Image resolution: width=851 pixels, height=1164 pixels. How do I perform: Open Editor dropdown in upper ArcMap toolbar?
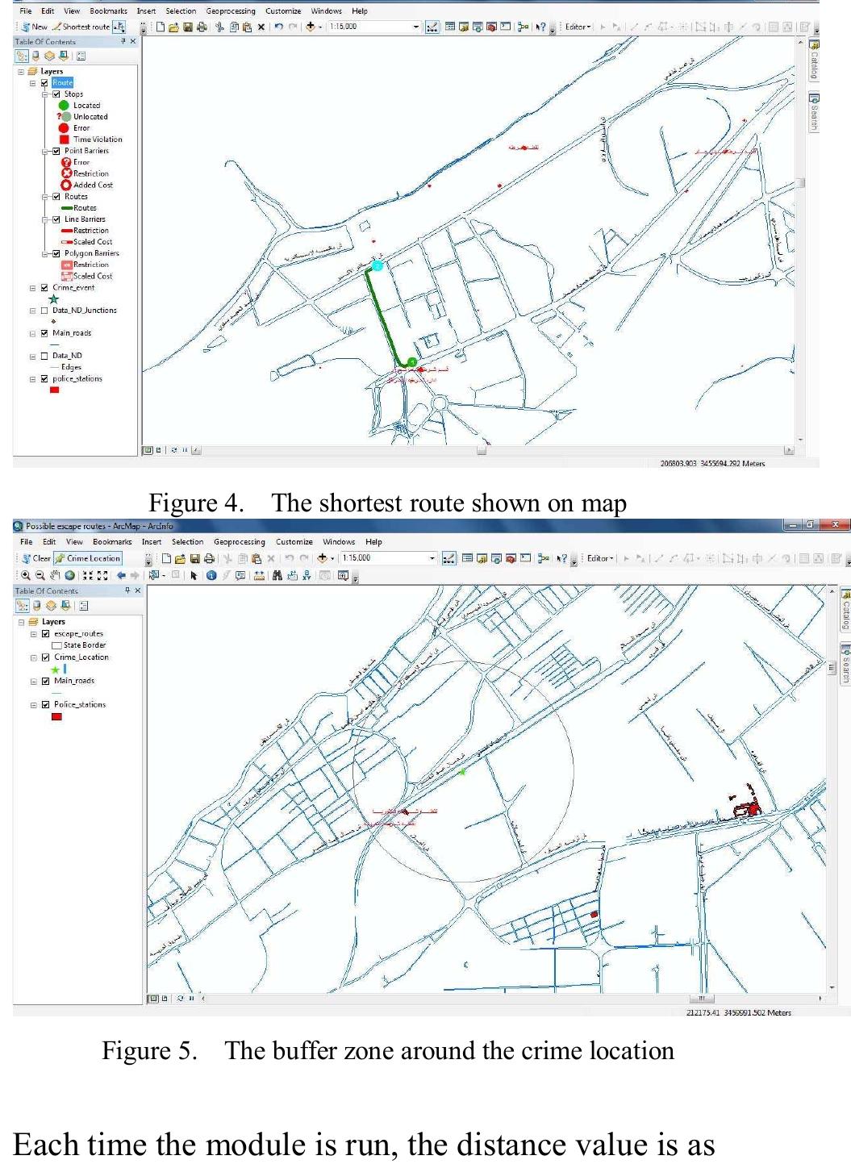(578, 27)
